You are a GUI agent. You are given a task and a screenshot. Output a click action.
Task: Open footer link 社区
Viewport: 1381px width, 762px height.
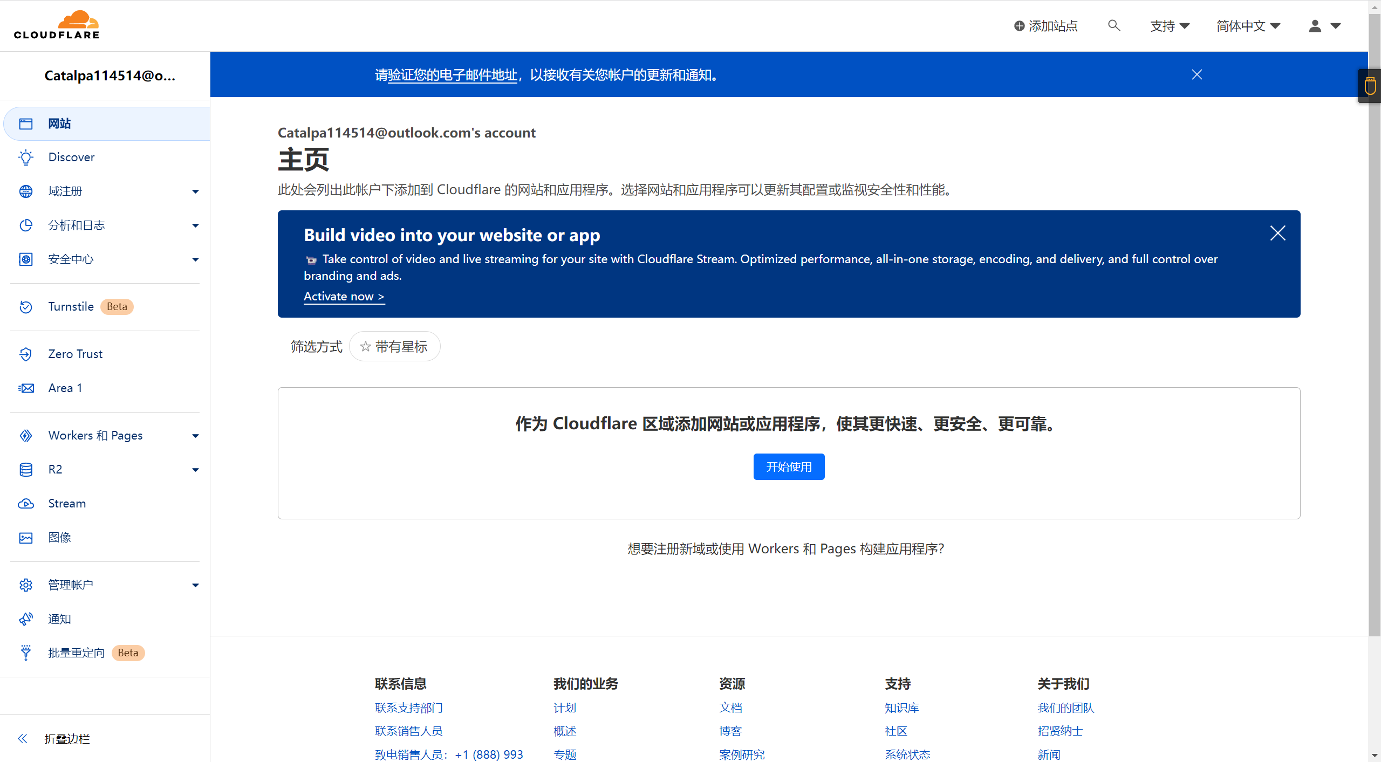pos(896,731)
